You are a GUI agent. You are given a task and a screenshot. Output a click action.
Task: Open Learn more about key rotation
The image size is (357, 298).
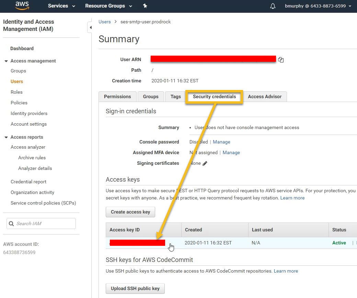coord(292,198)
